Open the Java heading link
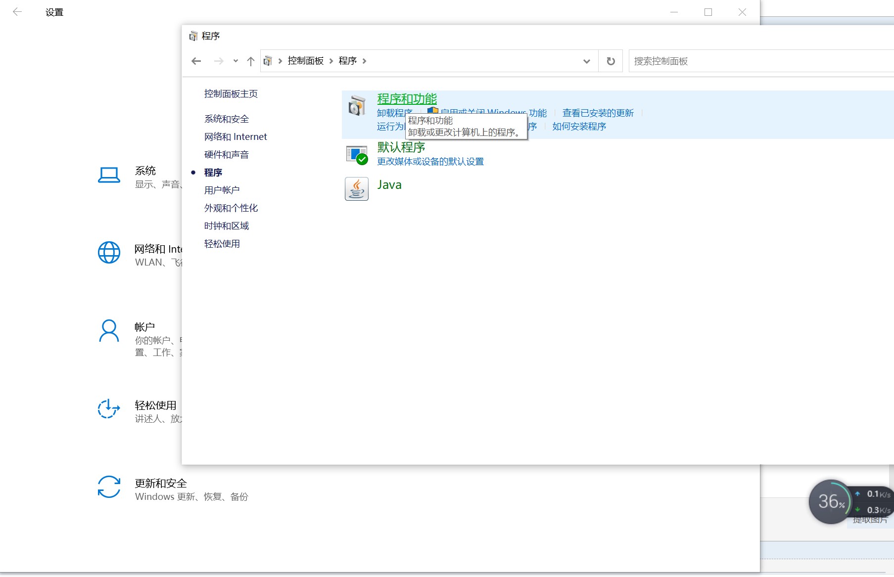 [x=389, y=185]
